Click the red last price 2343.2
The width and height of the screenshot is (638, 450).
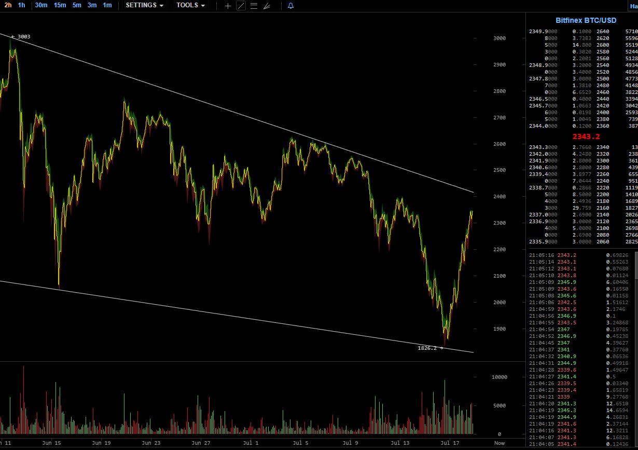(586, 137)
